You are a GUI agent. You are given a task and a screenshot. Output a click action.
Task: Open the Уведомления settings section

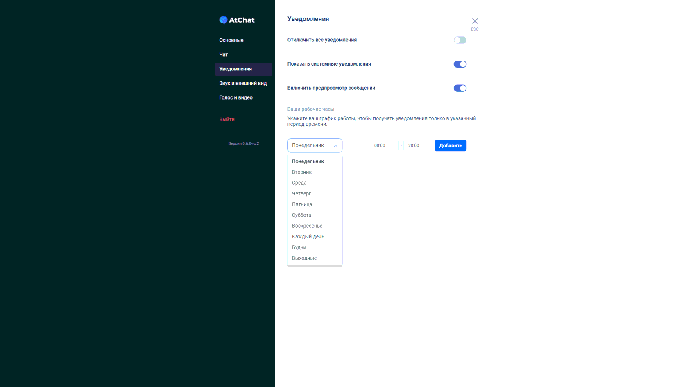tap(243, 69)
